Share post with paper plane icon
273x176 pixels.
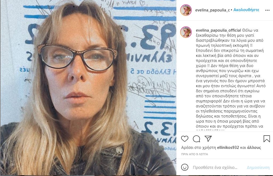(208, 139)
